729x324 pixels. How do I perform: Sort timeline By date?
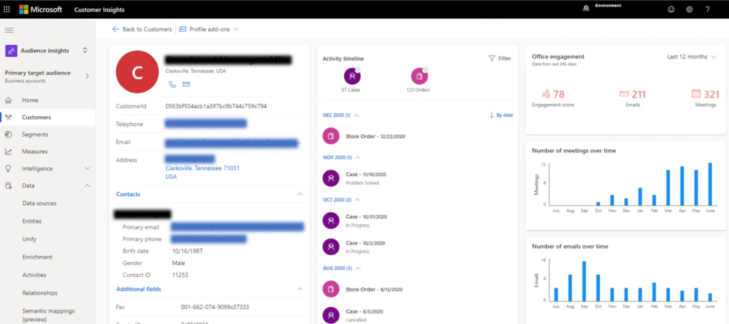pos(501,115)
